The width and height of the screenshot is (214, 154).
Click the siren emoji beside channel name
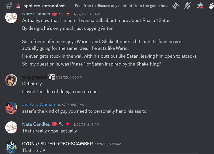18,6
